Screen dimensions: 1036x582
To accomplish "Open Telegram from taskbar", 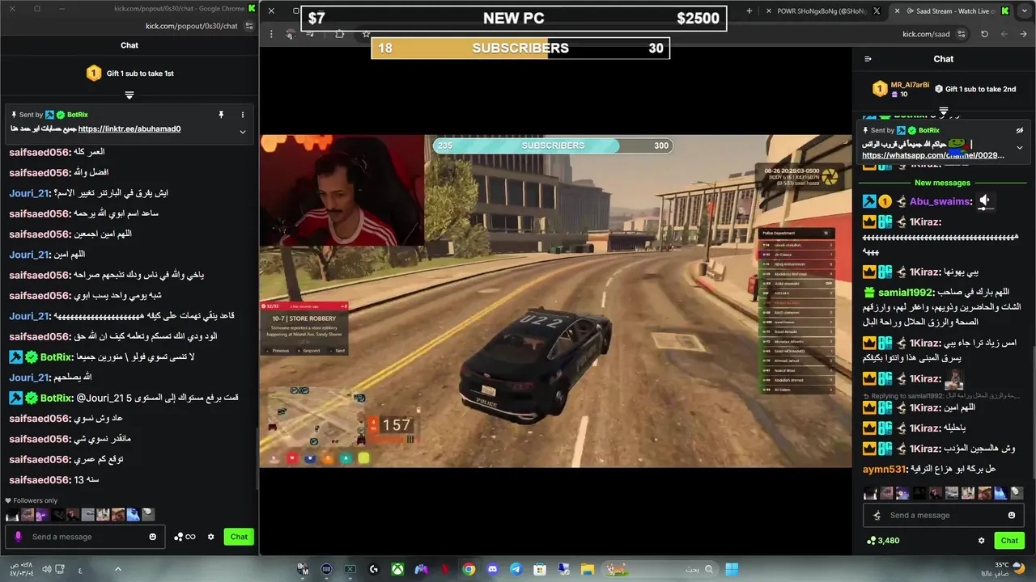I will pyautogui.click(x=516, y=569).
